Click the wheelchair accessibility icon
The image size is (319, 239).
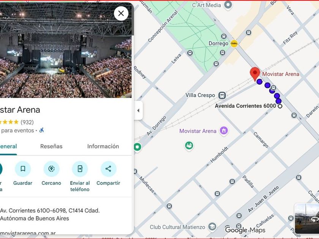pos(41,130)
